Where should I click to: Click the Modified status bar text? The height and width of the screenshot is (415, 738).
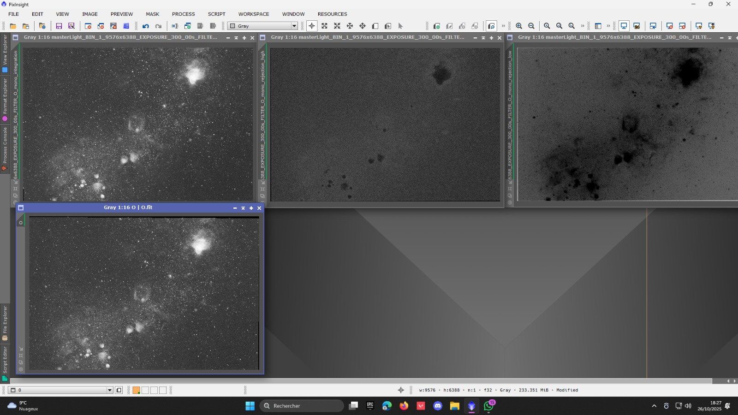(x=567, y=390)
